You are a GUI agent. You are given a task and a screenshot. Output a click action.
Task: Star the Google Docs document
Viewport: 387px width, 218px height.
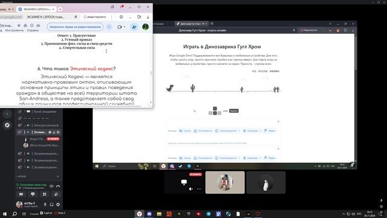pyautogui.click(x=19, y=25)
